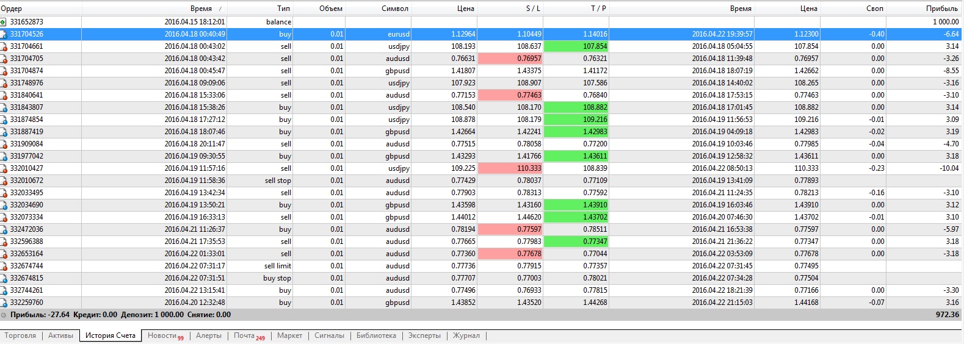Open the Торговля tab
The image size is (964, 344).
[20, 335]
